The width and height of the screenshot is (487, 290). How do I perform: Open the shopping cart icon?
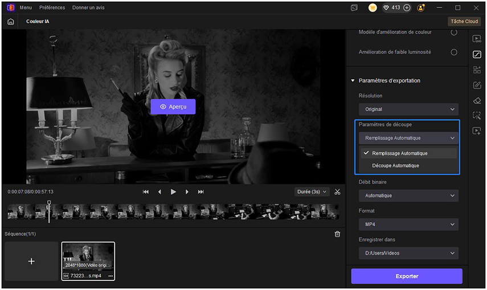[373, 8]
